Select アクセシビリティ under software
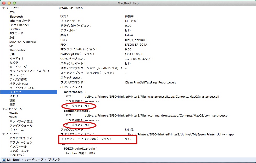Image resolution: width=256 pixels, height=163 pixels. point(21,138)
